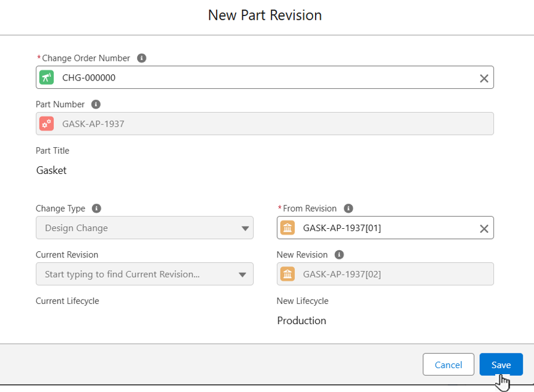Click the info icon beside From Revision
Image resolution: width=534 pixels, height=392 pixels.
[x=348, y=209]
